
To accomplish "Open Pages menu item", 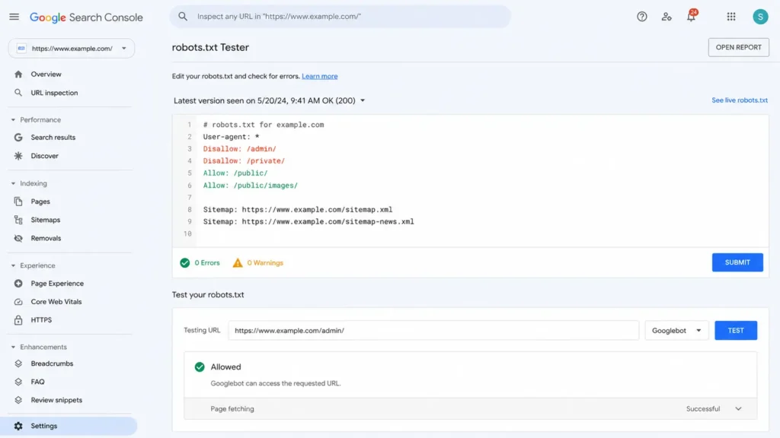I will [40, 202].
